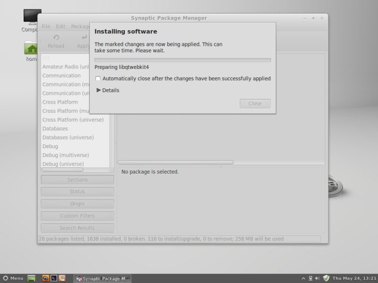Click the 'No package is selected' text
Screen dimensions: 378x283
(x=150, y=172)
